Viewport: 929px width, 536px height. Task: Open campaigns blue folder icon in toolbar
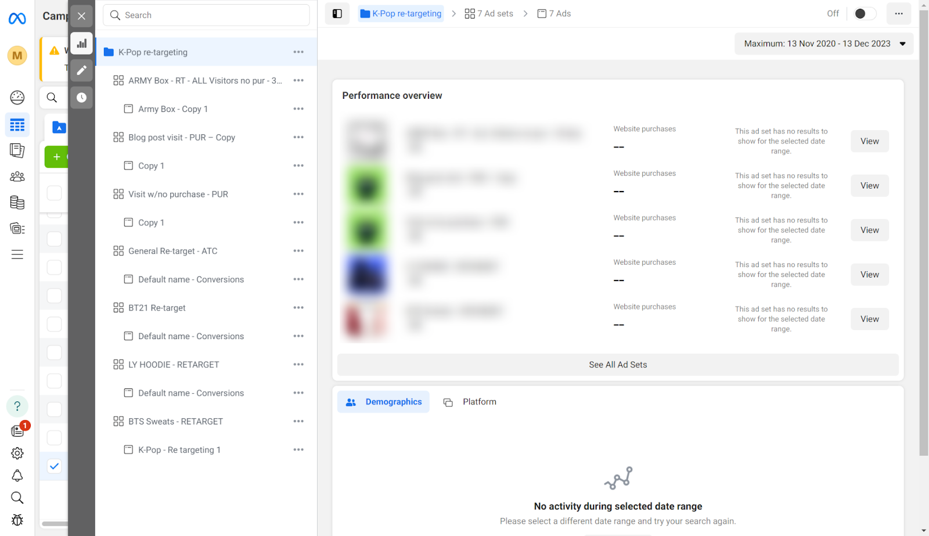[x=59, y=127]
